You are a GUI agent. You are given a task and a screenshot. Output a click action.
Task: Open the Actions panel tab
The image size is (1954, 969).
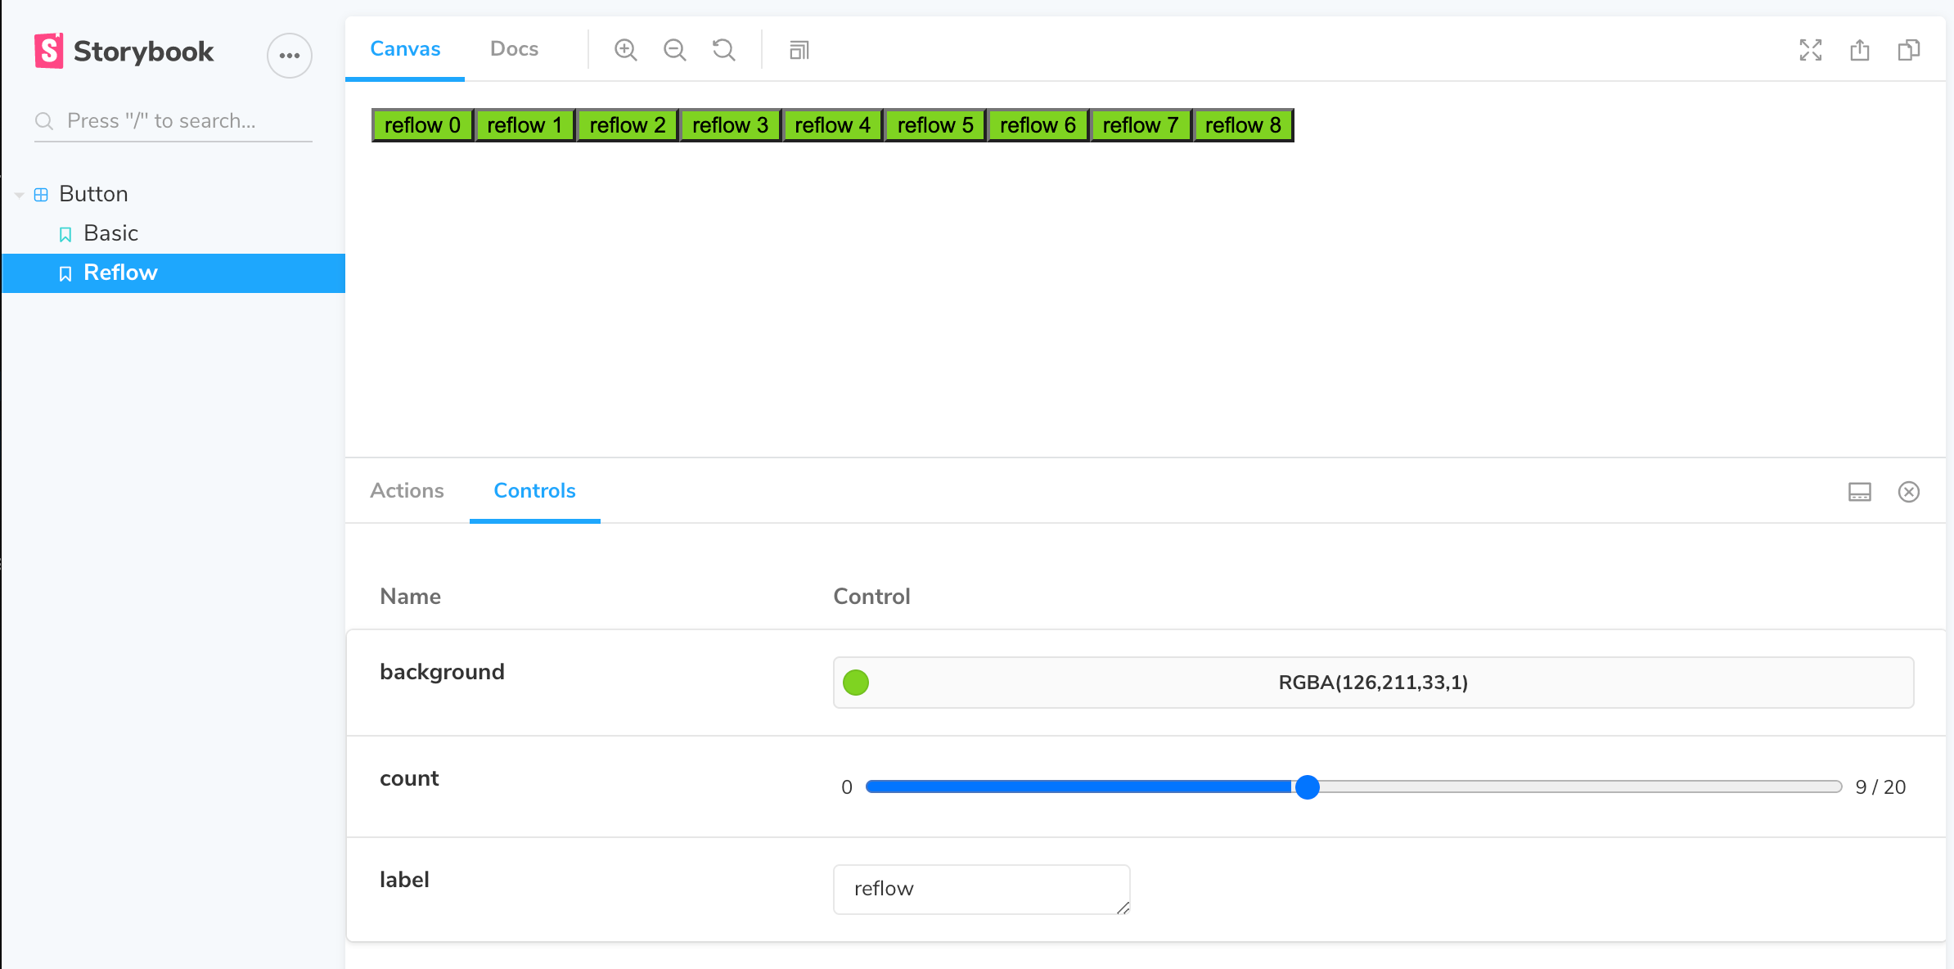[x=407, y=490]
